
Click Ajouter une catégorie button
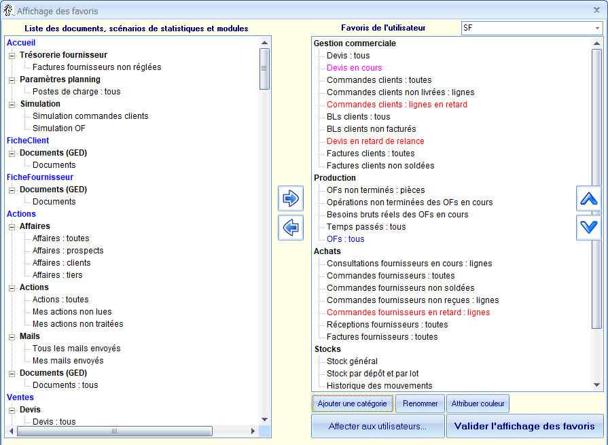[x=352, y=404]
